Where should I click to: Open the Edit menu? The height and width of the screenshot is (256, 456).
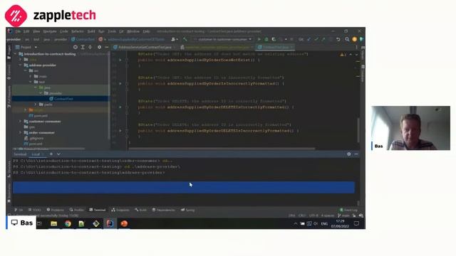pyautogui.click(x=26, y=31)
